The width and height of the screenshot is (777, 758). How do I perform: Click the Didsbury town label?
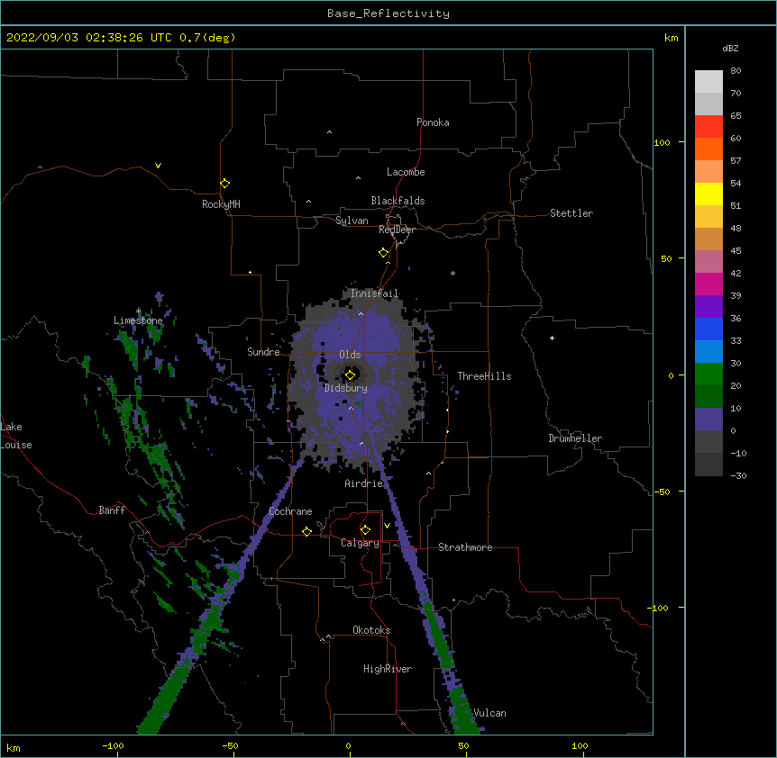[346, 388]
